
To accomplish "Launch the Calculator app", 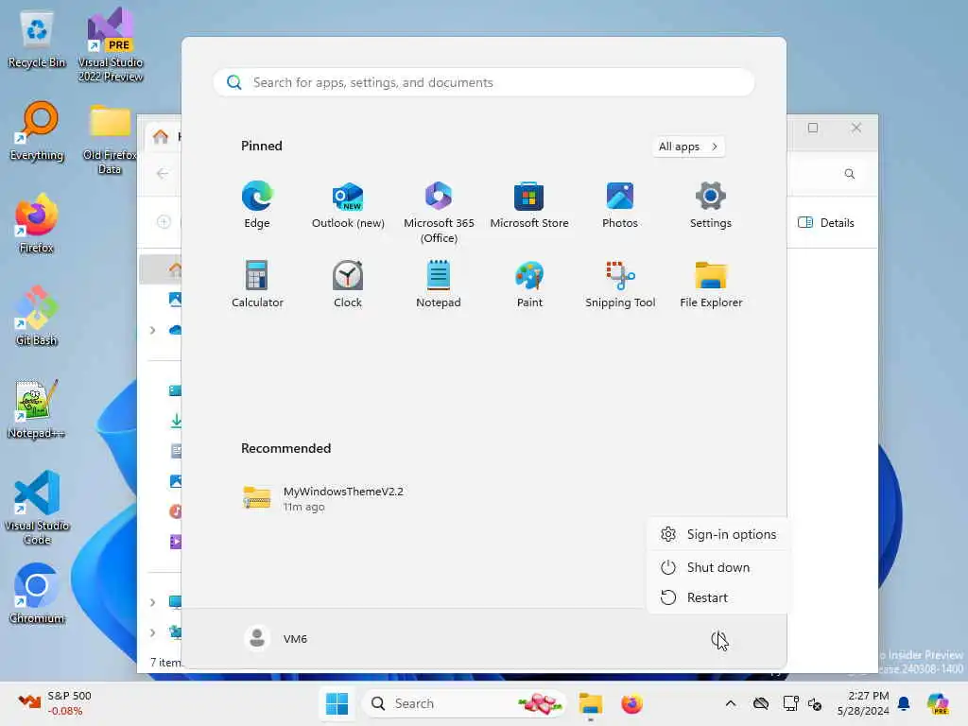I will point(257,284).
